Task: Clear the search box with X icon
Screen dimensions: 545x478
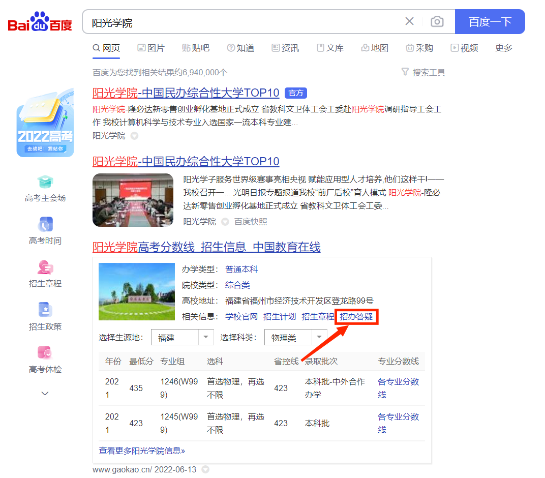Action: coord(409,21)
